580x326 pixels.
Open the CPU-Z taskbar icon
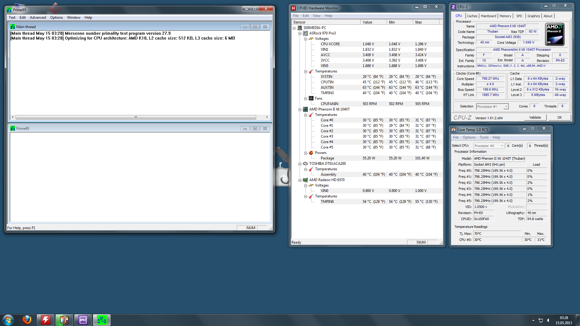tap(83, 320)
